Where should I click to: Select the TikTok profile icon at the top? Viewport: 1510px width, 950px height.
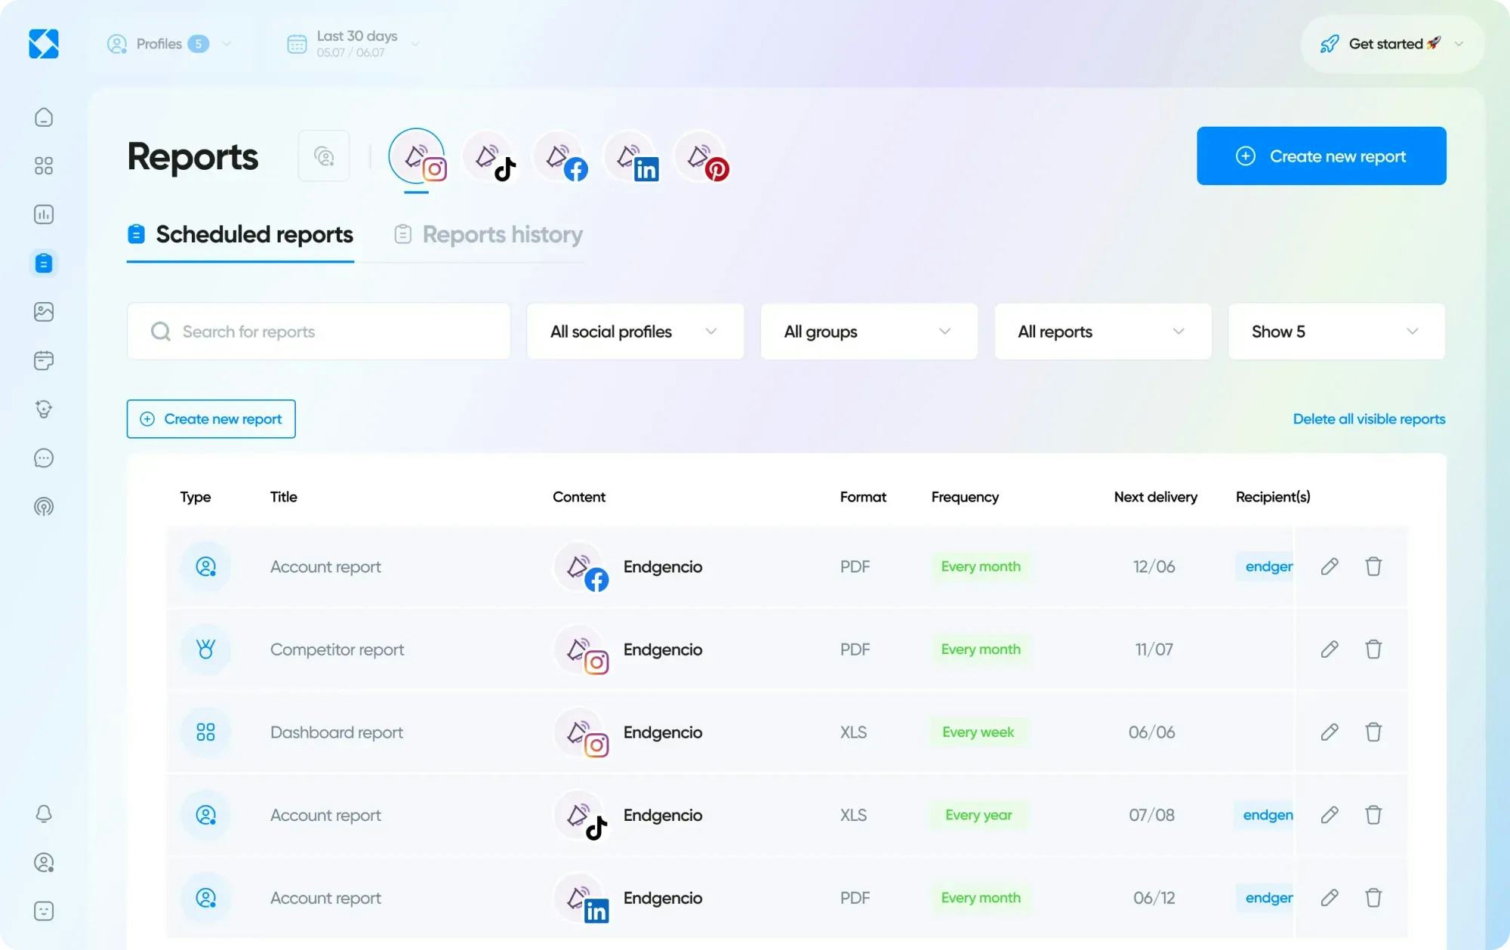[x=491, y=156]
